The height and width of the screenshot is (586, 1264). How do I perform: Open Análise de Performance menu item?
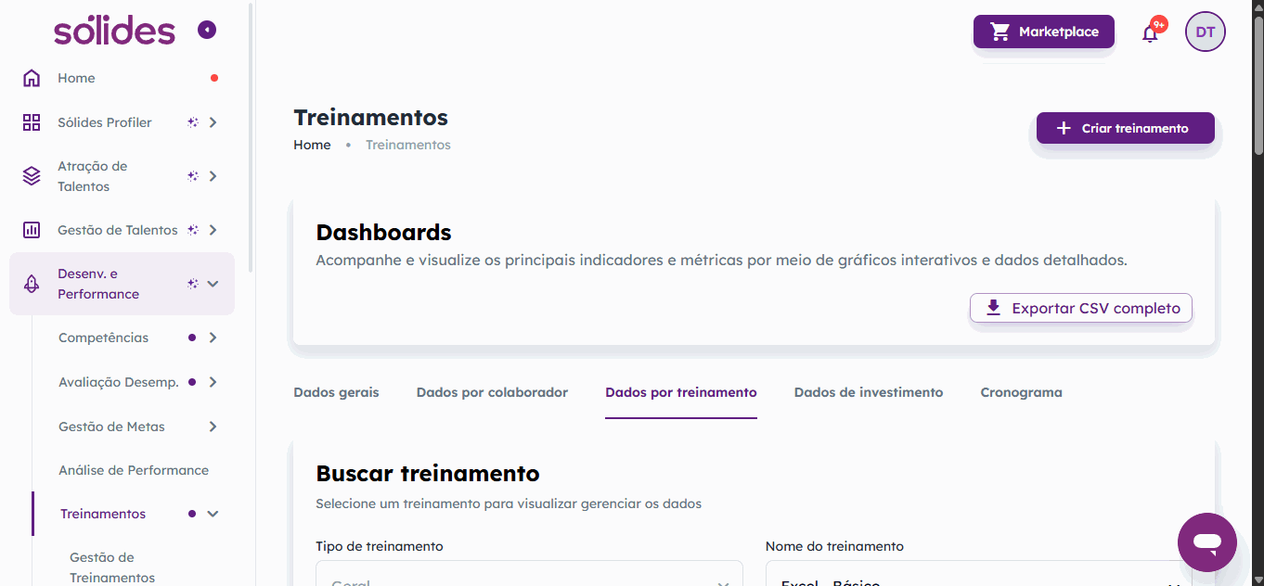pos(134,470)
